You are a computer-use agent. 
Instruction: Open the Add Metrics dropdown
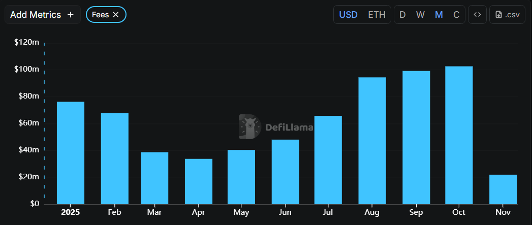click(36, 15)
